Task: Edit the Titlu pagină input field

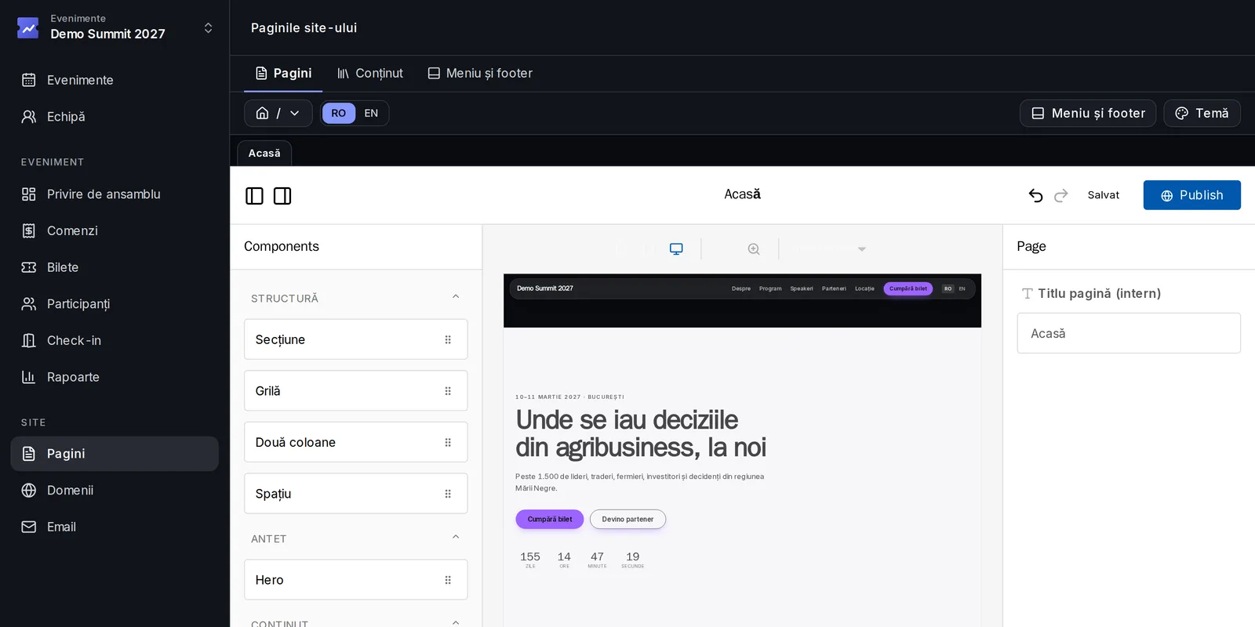Action: [1129, 333]
